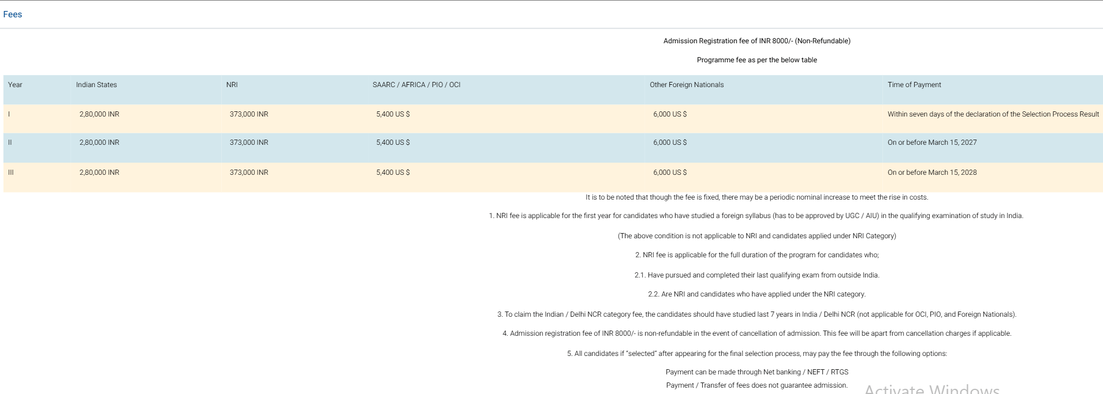Image resolution: width=1103 pixels, height=394 pixels.
Task: Select note 1 about NRI fee first year
Action: [756, 216]
